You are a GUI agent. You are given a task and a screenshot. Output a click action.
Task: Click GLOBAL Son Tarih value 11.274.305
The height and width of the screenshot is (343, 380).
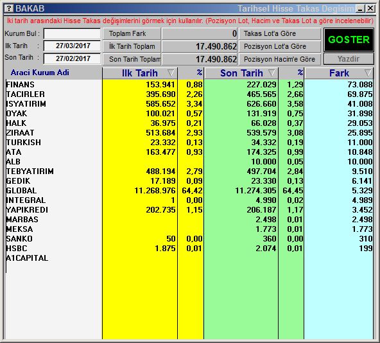255,191
